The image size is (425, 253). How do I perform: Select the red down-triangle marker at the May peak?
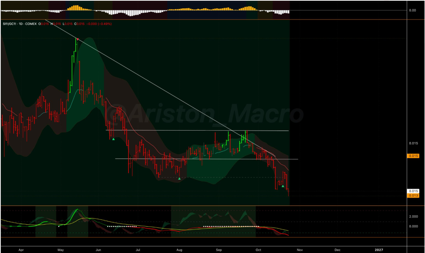coord(78,40)
